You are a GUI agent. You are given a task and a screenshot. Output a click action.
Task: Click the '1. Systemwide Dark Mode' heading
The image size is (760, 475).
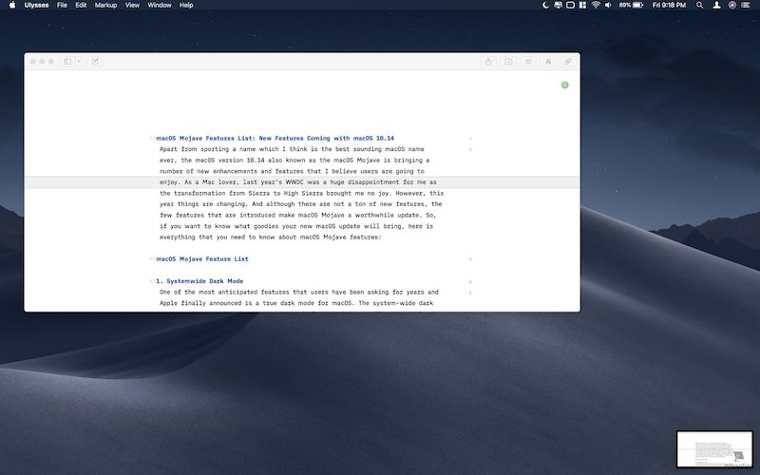click(x=199, y=281)
